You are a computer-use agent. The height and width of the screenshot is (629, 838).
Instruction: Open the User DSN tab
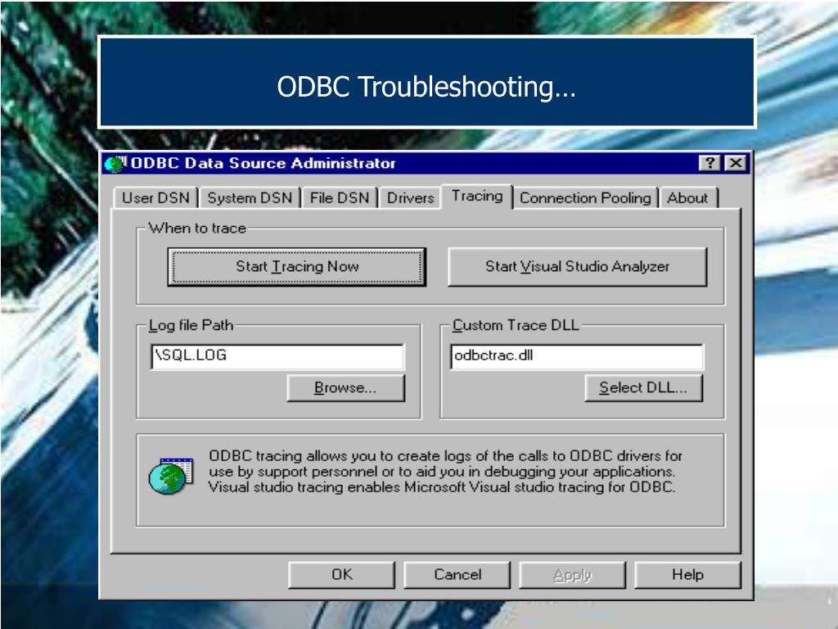point(155,198)
